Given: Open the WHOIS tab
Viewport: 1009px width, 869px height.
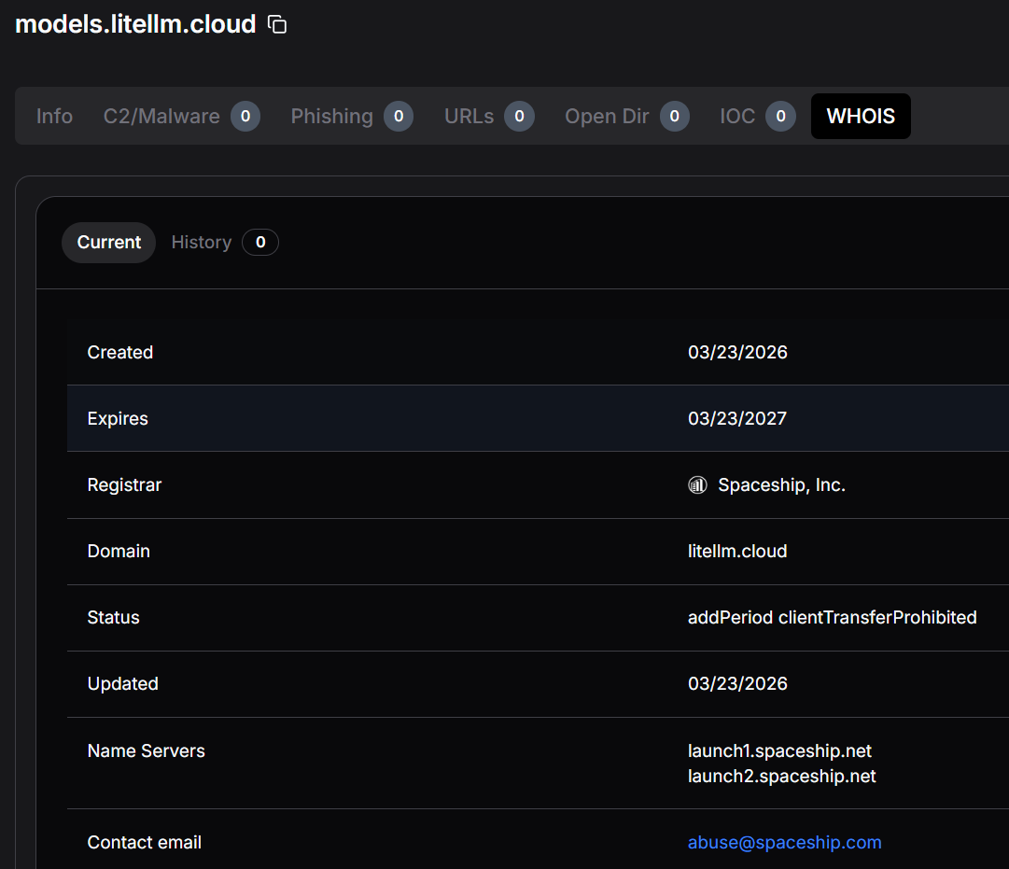Looking at the screenshot, I should click(860, 116).
